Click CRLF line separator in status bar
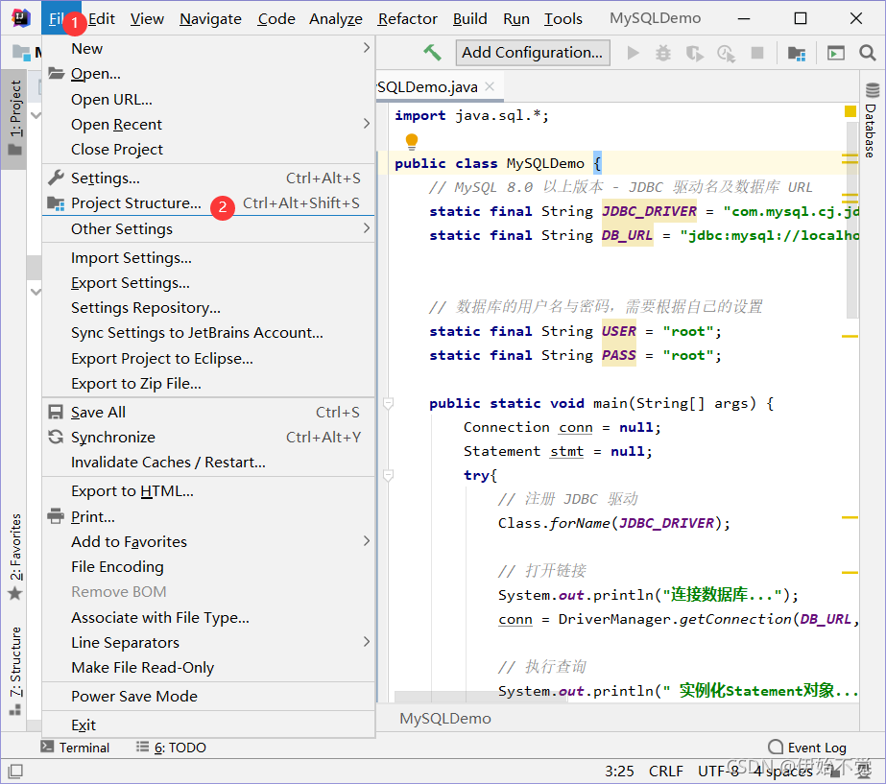Image resolution: width=886 pixels, height=784 pixels. click(665, 771)
